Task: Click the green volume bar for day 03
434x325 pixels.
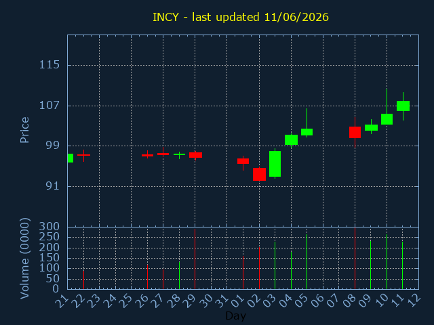Action: (x=275, y=265)
